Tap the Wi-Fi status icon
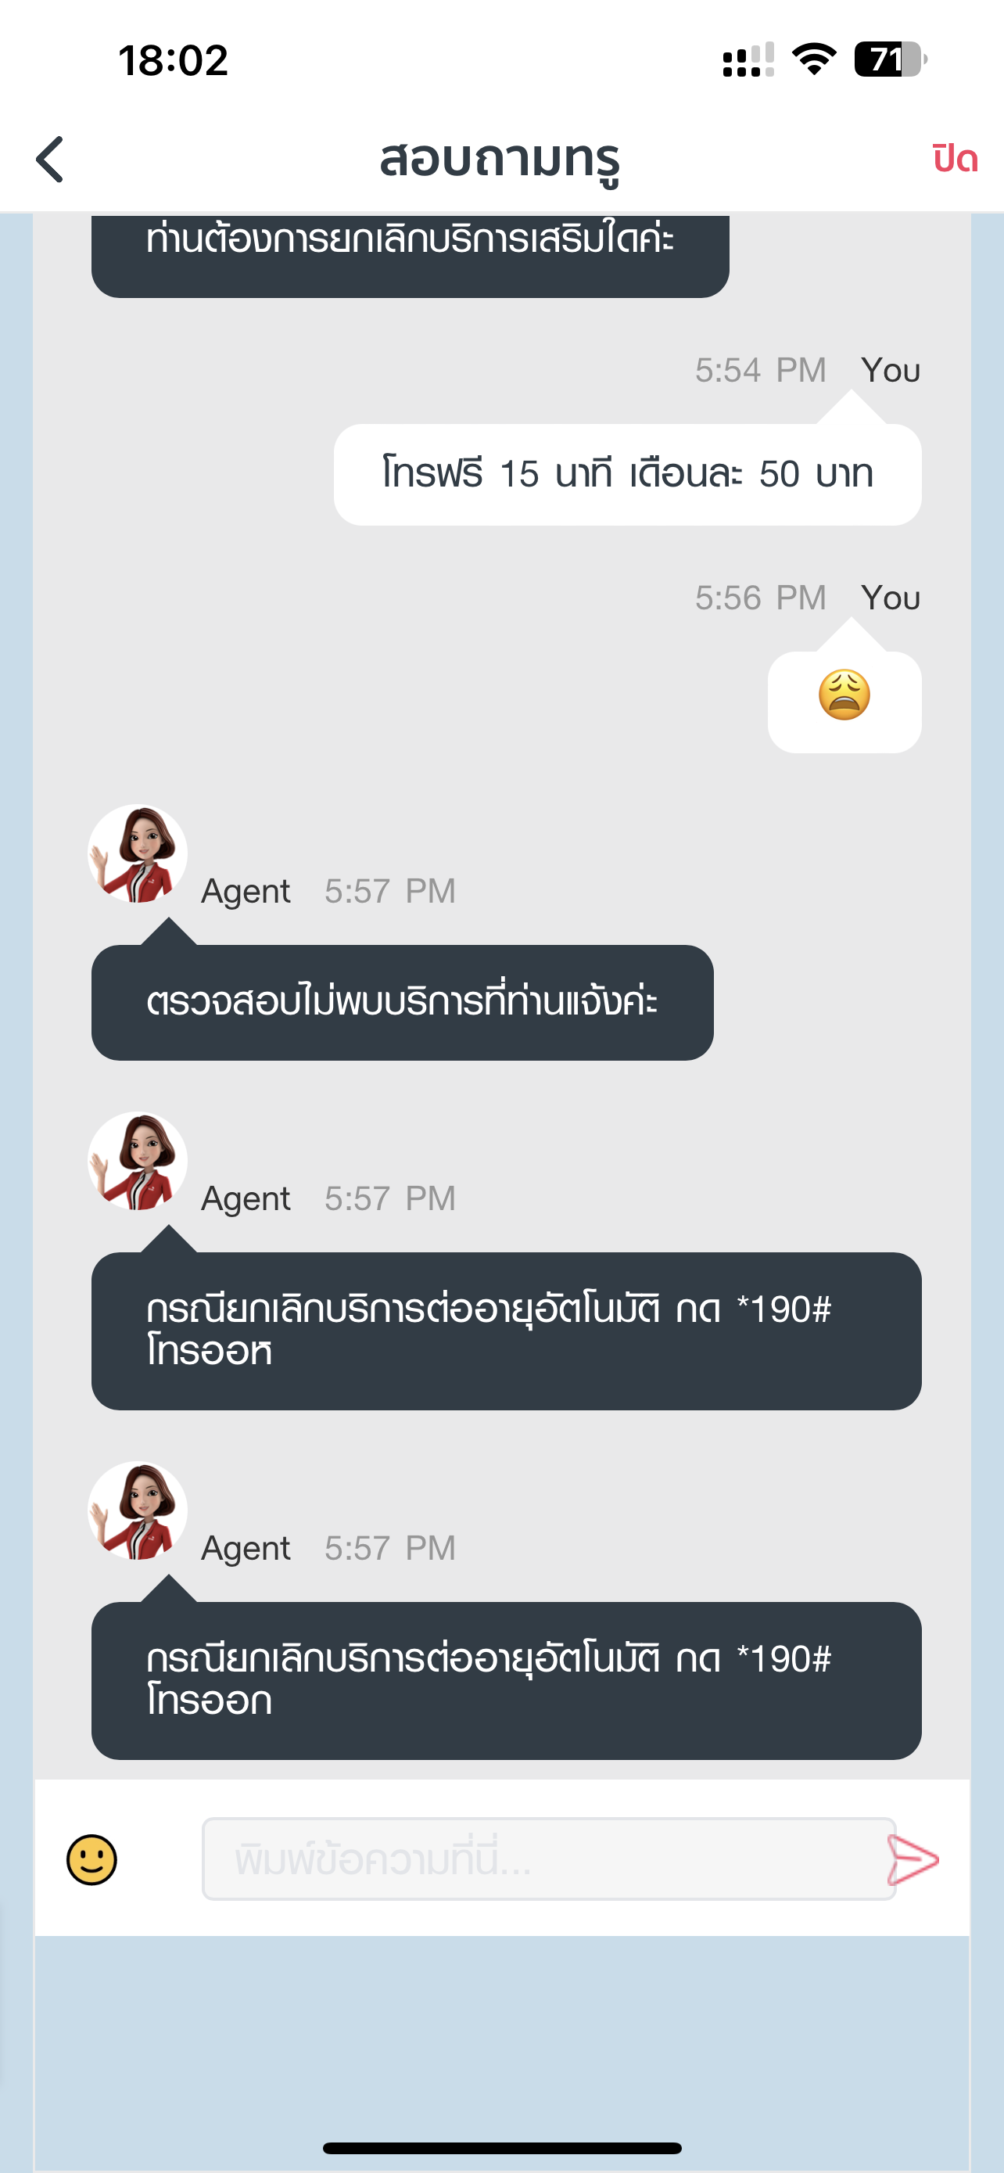The image size is (1004, 2173). tap(813, 59)
